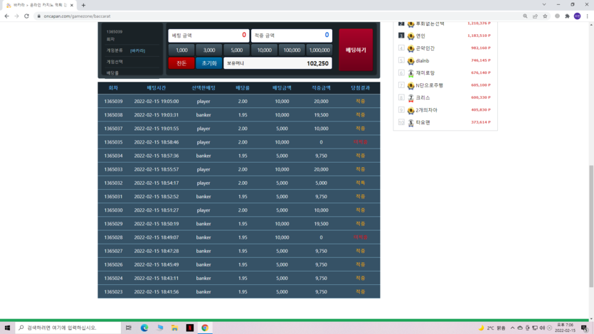Screen dimensions: 594x334
Task: Open the Chrome three-dot menu
Action: (587, 16)
